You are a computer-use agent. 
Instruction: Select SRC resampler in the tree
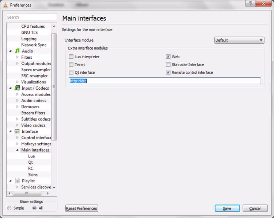(x=34, y=76)
